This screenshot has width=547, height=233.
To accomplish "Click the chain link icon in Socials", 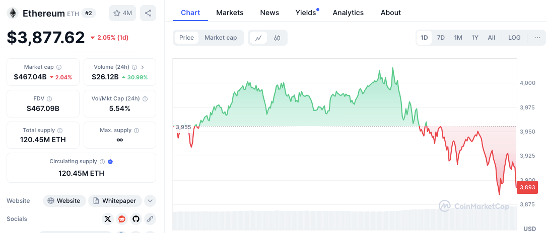I will (x=150, y=219).
